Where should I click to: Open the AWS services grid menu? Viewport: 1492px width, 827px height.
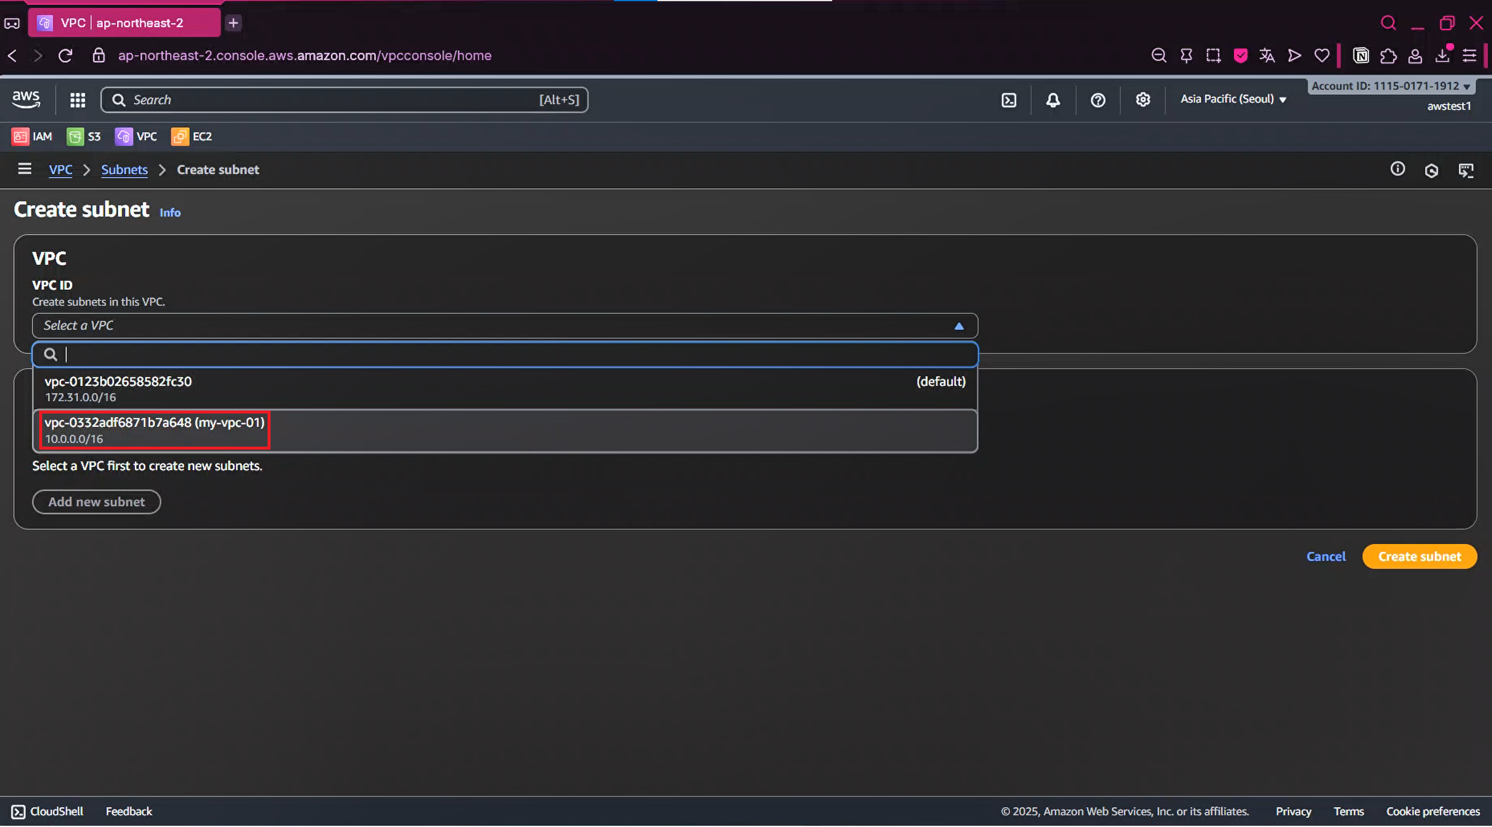(x=78, y=100)
